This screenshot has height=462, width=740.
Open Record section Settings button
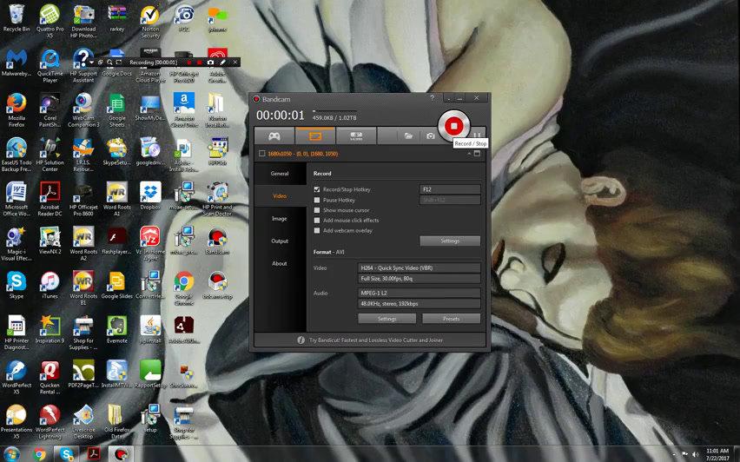(450, 241)
